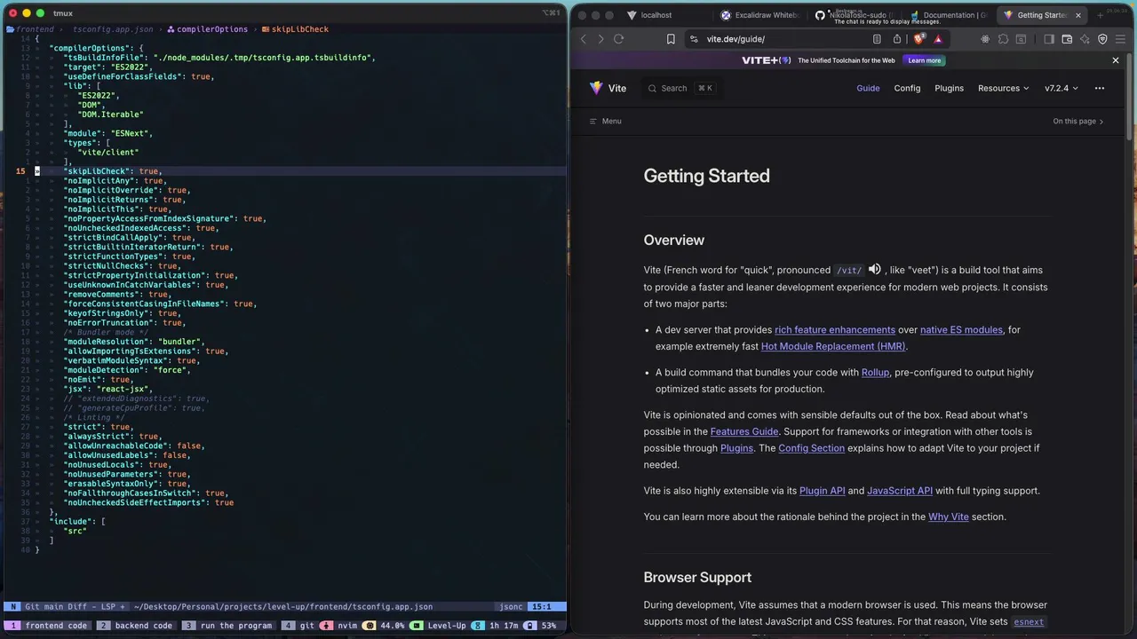Click the battery icon in tmux status bar
This screenshot has width=1137, height=639.
[x=529, y=626]
